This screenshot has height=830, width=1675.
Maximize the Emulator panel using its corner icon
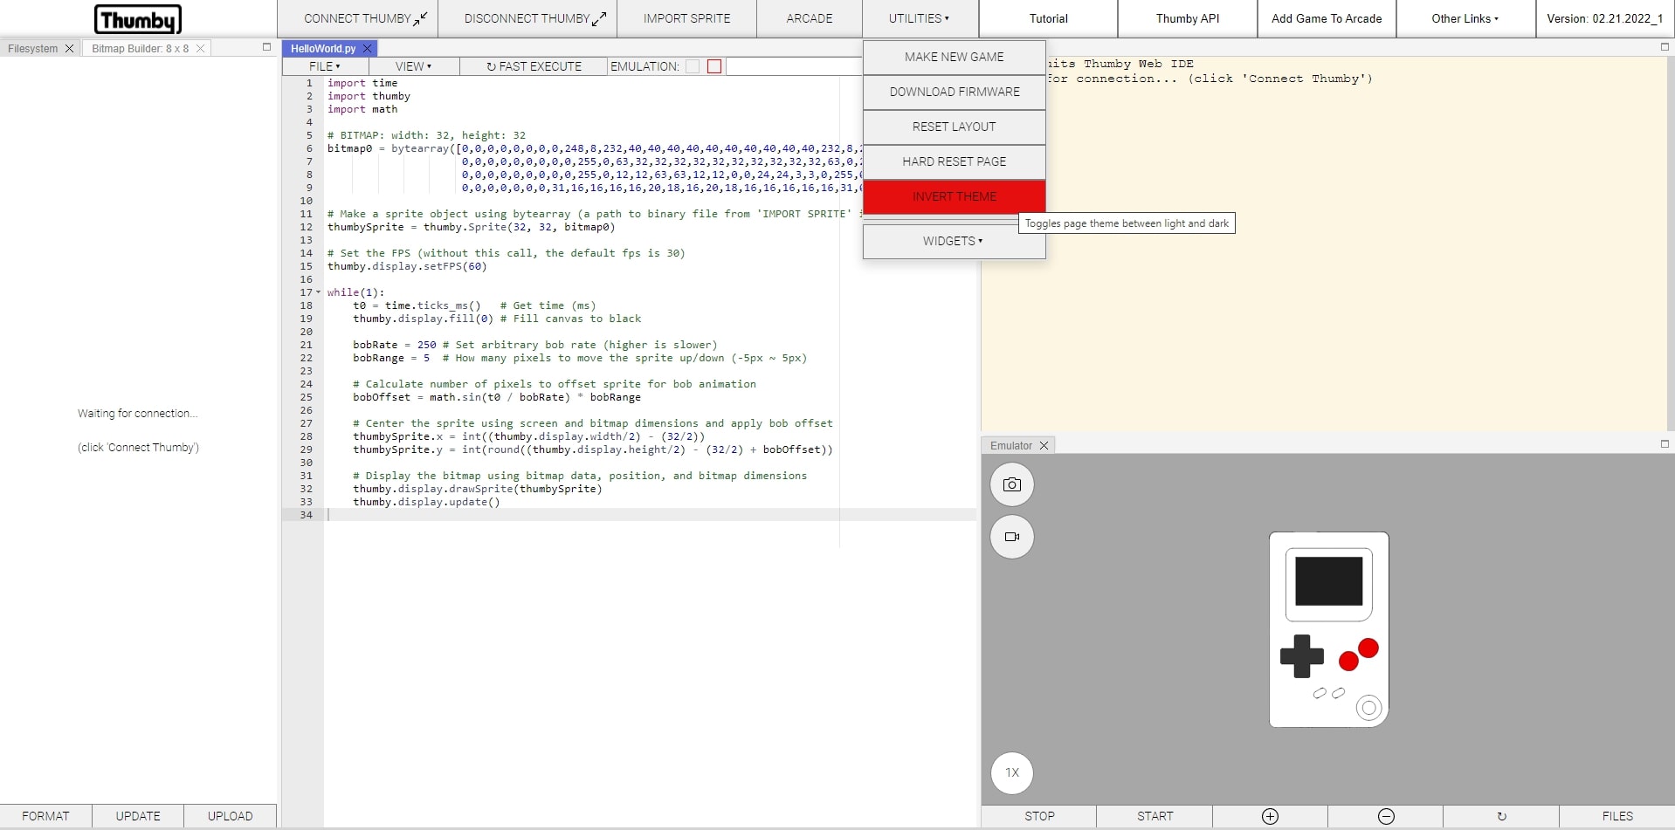1664,444
